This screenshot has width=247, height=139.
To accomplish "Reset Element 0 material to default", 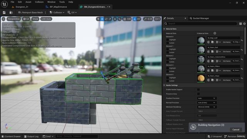I will click(x=242, y=41).
